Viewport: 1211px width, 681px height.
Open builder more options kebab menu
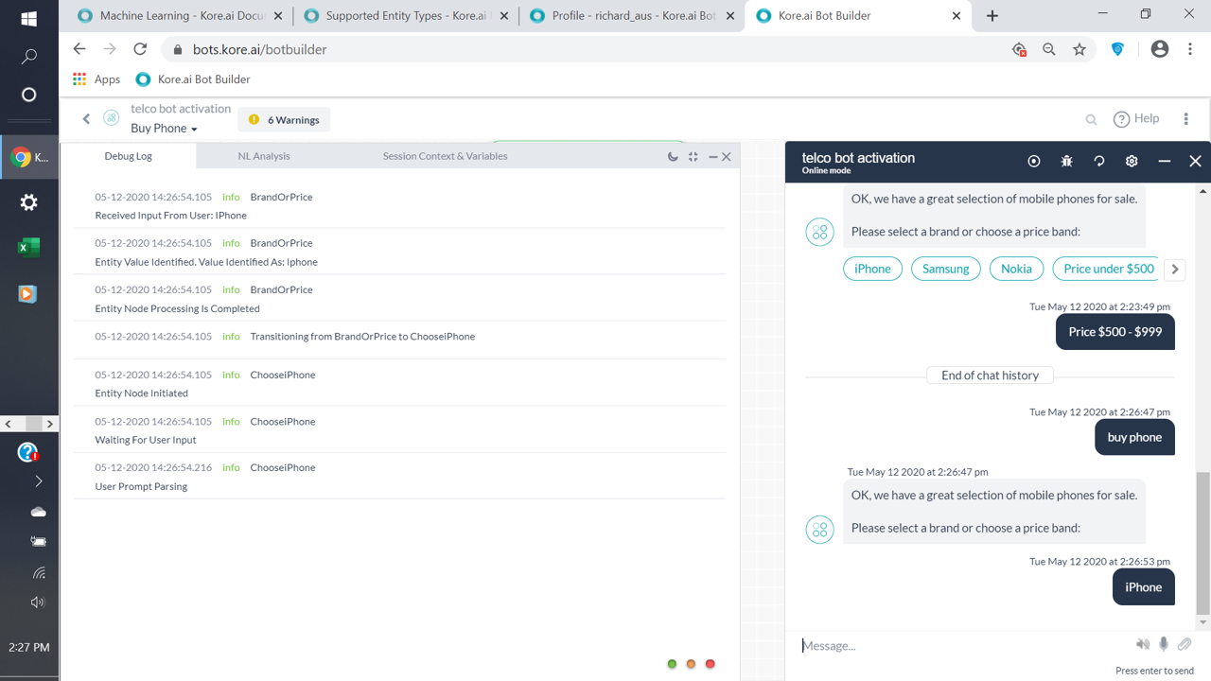point(1185,119)
